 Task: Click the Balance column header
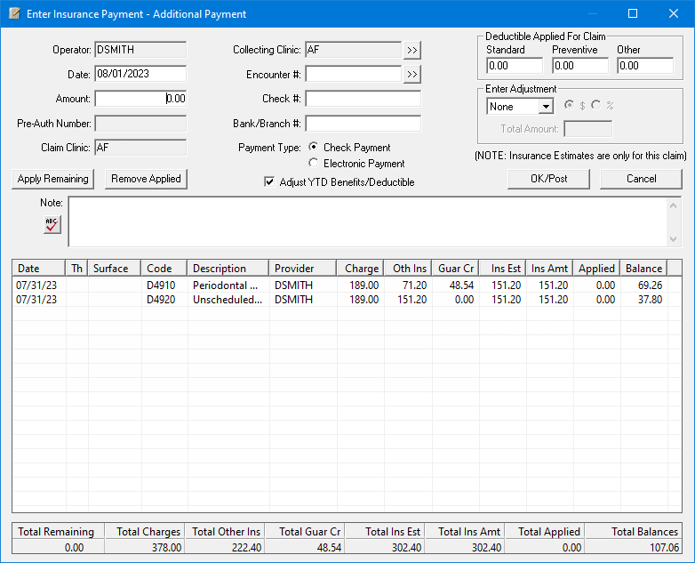[x=643, y=269]
